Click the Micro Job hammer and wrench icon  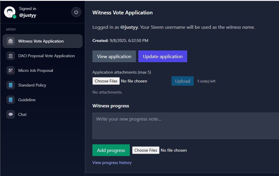click(11, 70)
